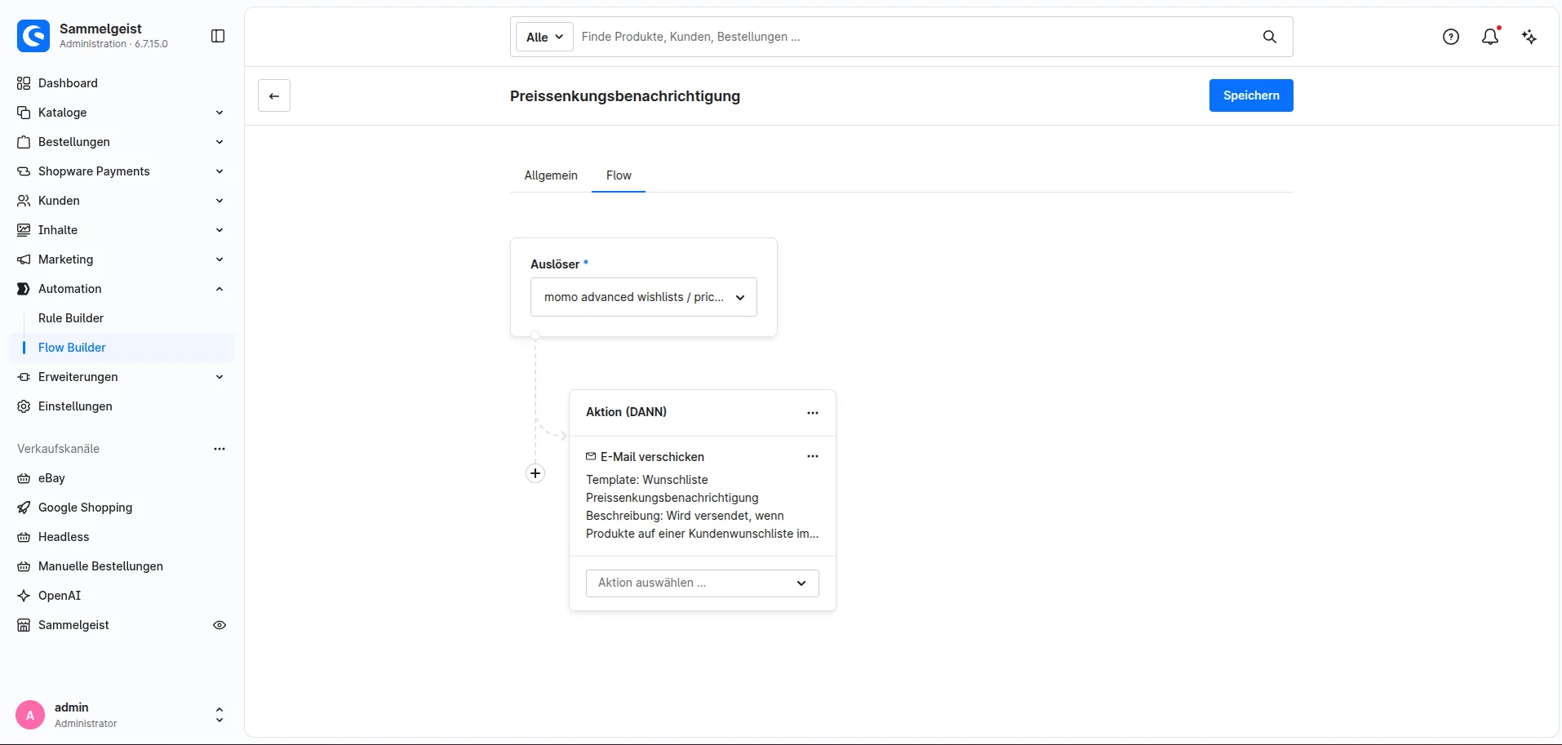Toggle Sammelgeist storefront eye visibility
Image resolution: width=1562 pixels, height=745 pixels.
coord(220,625)
